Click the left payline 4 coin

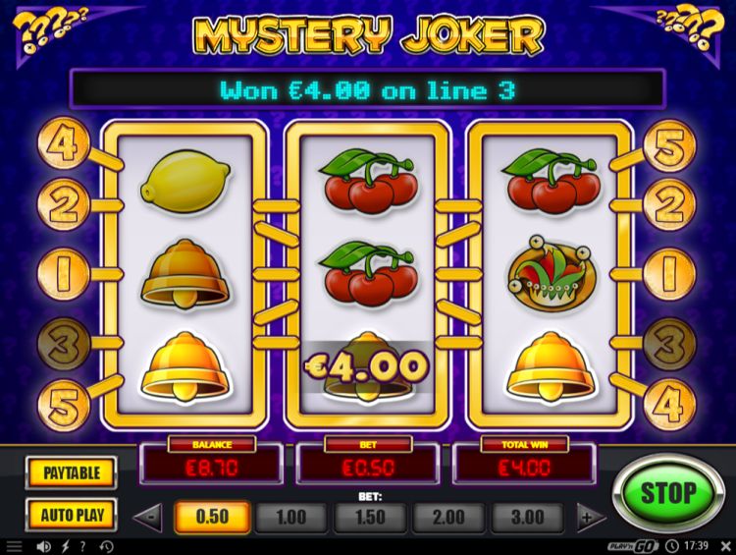(x=64, y=142)
